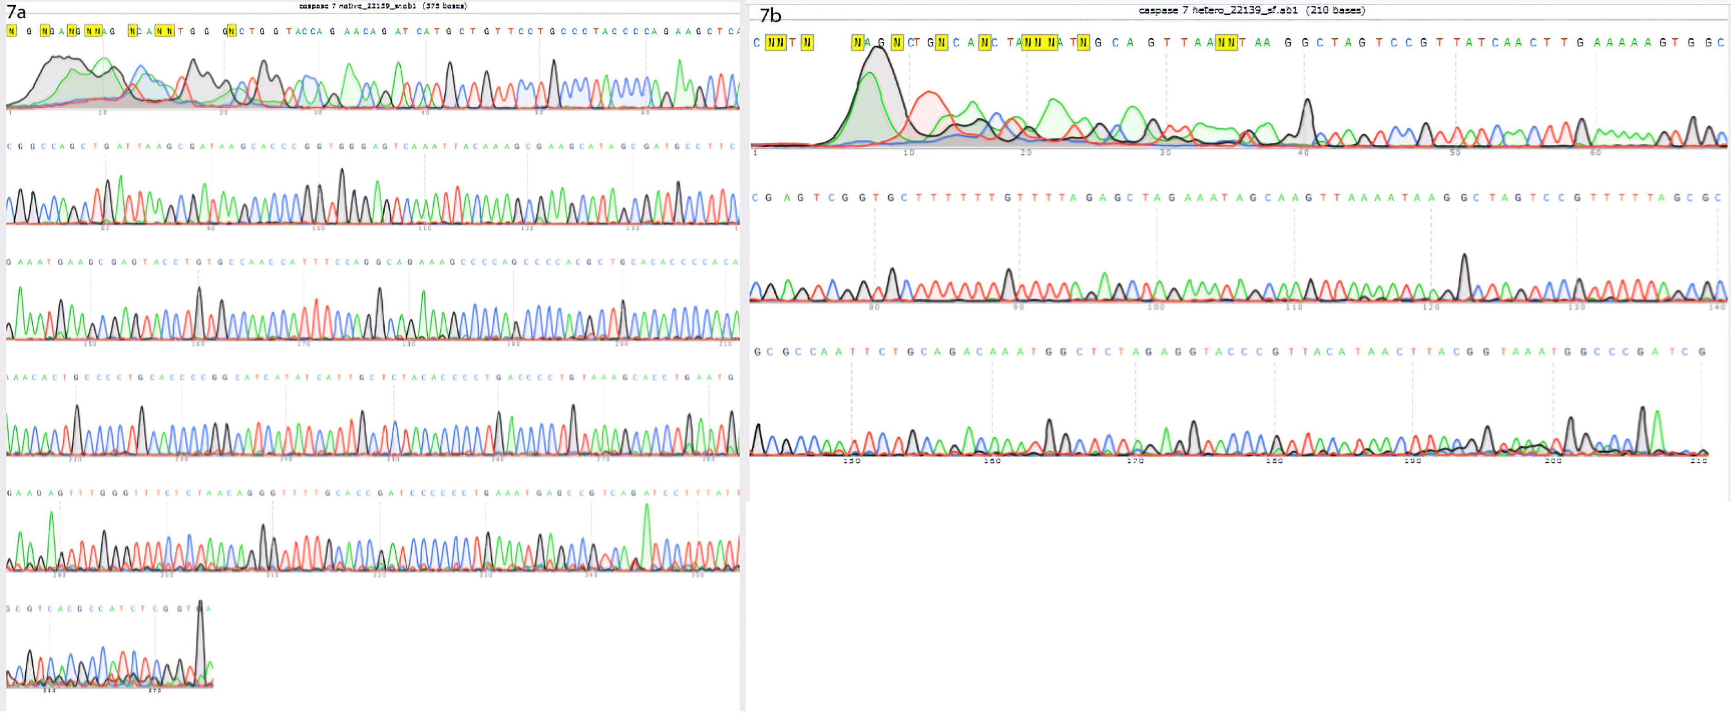Click the green AAAAA base run near position 60 in 7b
This screenshot has height=717, width=1731.
pyautogui.click(x=1623, y=43)
